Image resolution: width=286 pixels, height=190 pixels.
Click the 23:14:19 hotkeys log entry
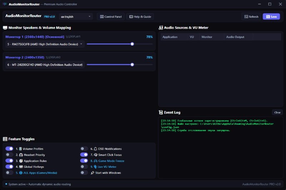214,121
